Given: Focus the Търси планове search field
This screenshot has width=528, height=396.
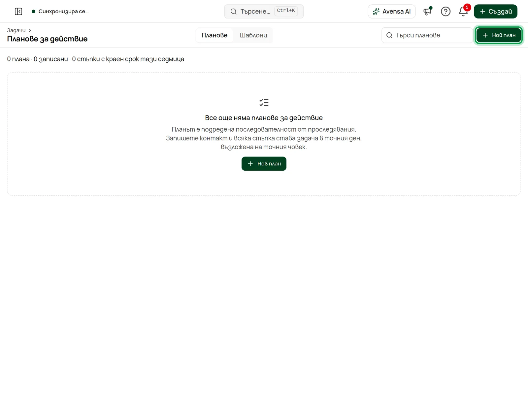Looking at the screenshot, I should tap(427, 35).
